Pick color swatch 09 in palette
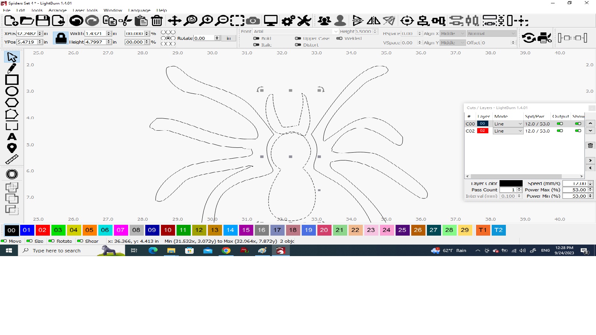The width and height of the screenshot is (596, 335). click(x=152, y=230)
